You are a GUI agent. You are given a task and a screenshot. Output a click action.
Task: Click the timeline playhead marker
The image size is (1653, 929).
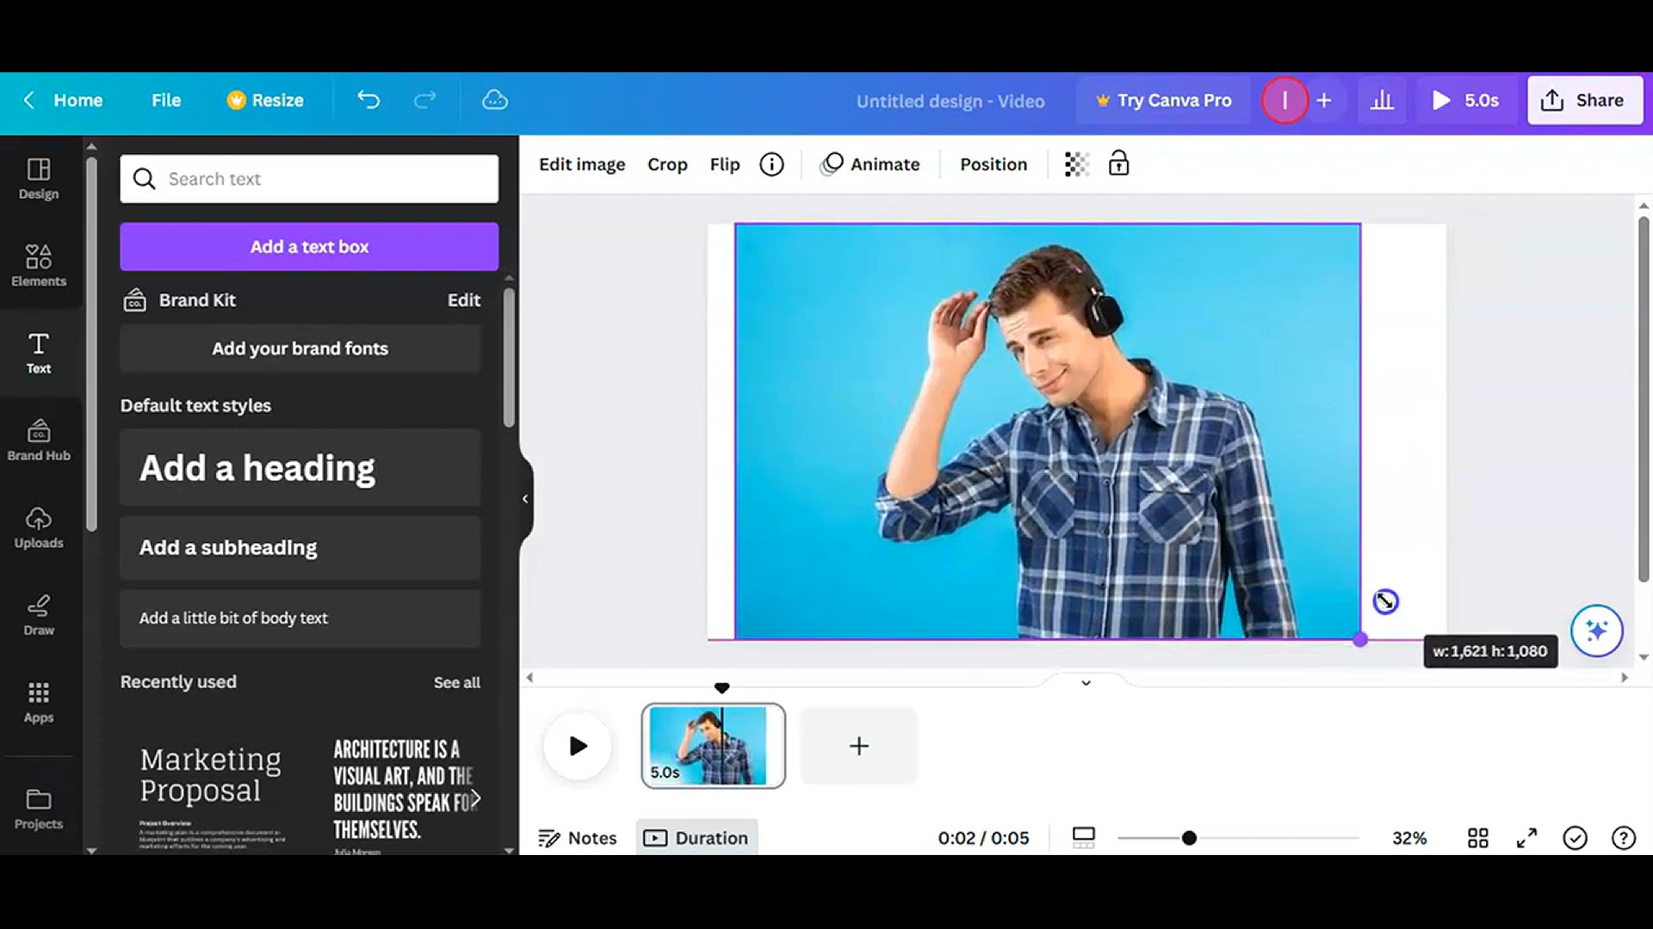click(722, 688)
